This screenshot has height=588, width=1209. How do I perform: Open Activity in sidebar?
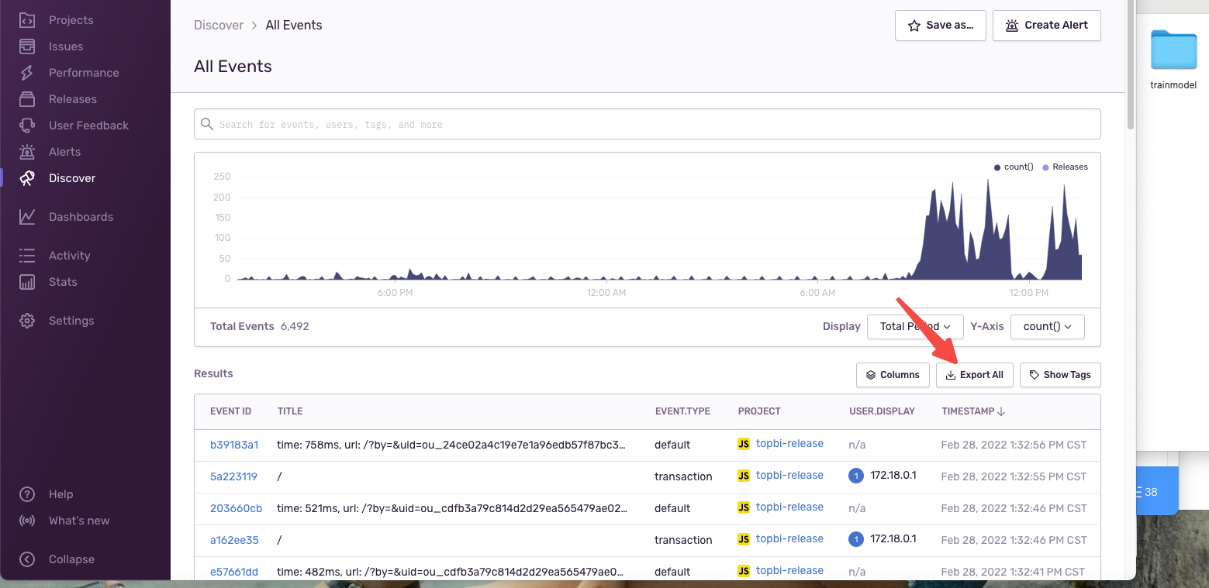pyautogui.click(x=69, y=256)
